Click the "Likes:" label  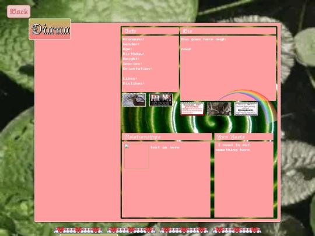point(130,79)
